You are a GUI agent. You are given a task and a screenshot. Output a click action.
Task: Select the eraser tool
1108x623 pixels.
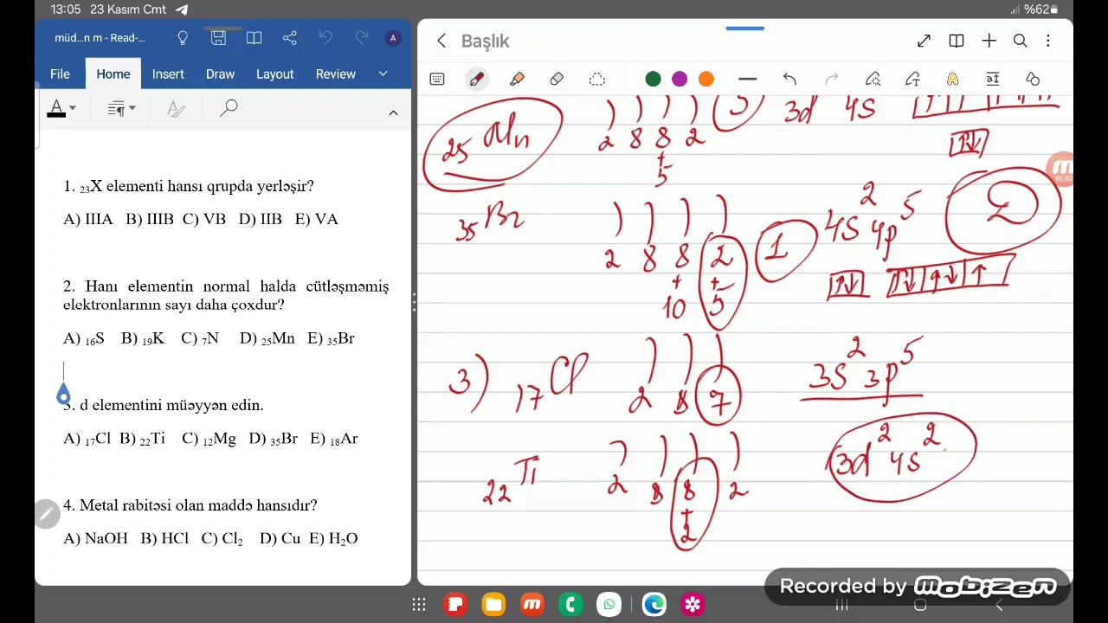557,80
